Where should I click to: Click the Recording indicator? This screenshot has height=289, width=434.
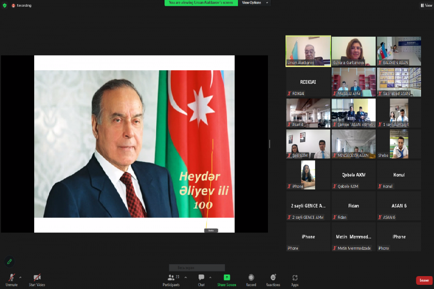coord(22,5)
